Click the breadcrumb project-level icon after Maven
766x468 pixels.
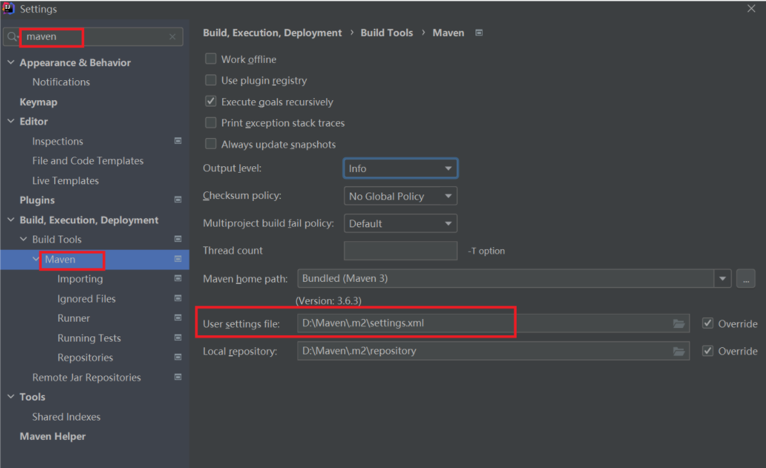point(479,33)
